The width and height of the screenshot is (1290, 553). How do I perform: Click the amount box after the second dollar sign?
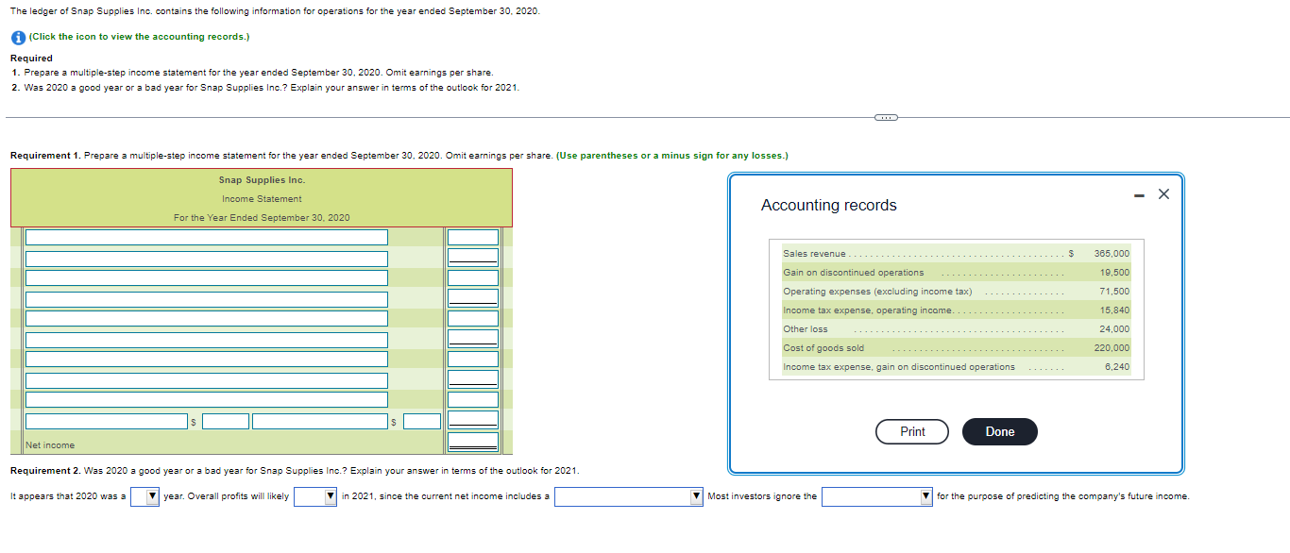pyautogui.click(x=423, y=421)
